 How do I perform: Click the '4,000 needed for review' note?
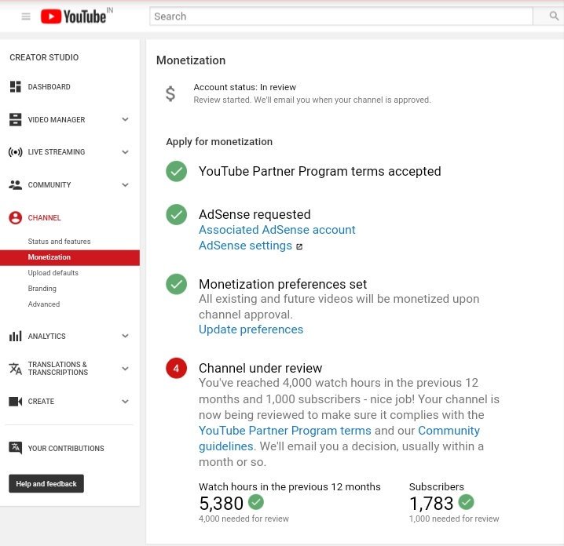(244, 519)
